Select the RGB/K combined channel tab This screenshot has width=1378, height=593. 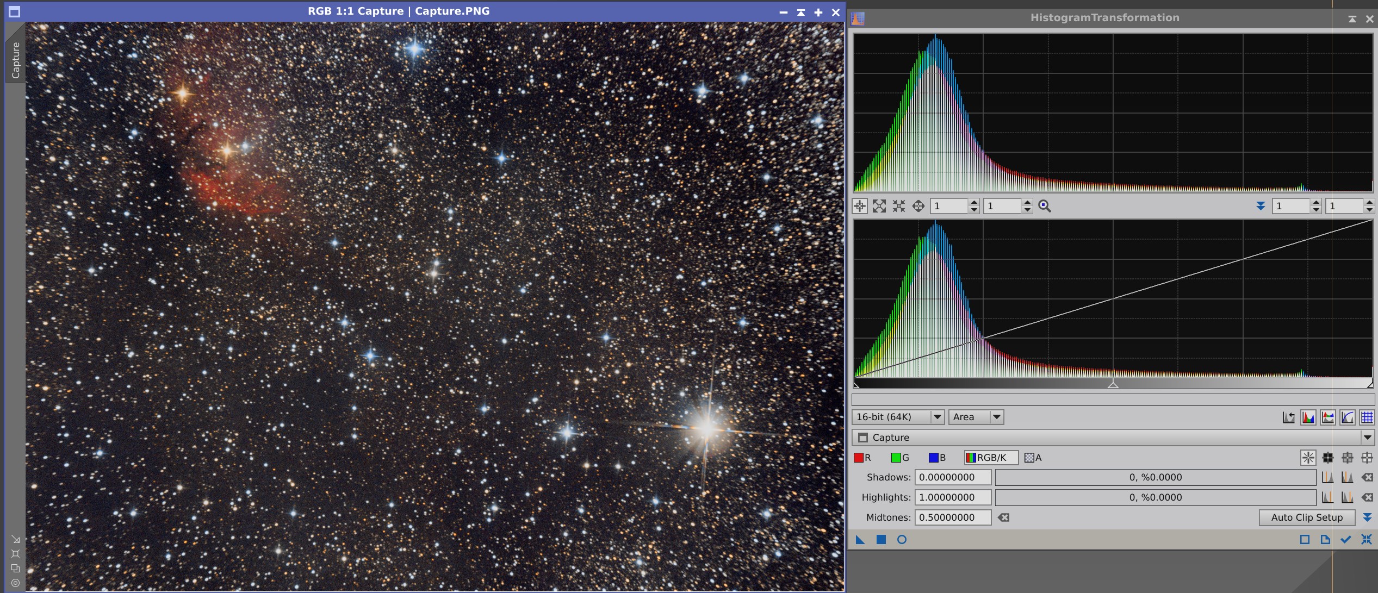pyautogui.click(x=991, y=458)
